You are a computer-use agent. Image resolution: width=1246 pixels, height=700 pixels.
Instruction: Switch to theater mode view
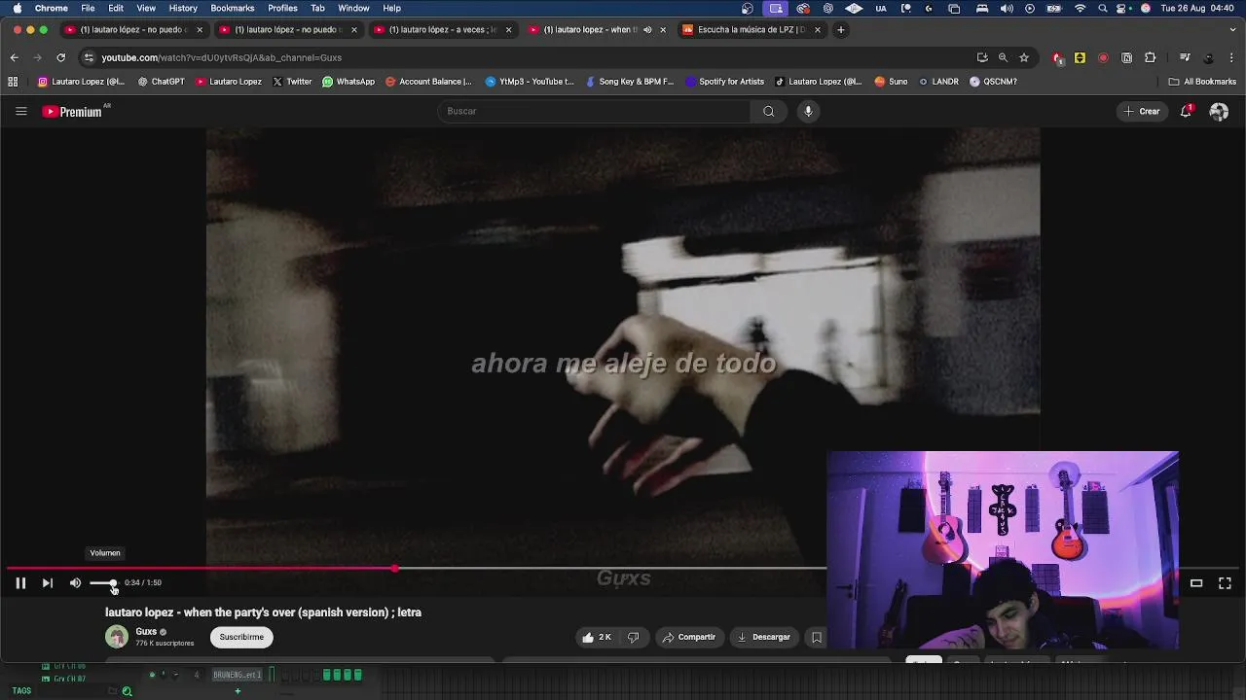(x=1196, y=583)
